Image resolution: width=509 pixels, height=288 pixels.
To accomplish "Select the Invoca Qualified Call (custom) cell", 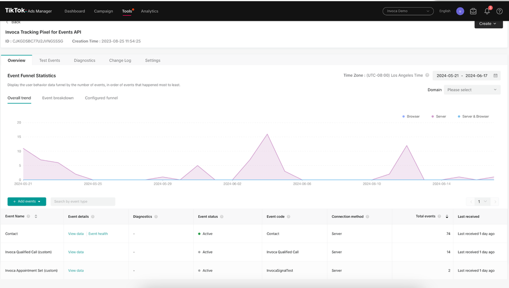I will click(28, 252).
